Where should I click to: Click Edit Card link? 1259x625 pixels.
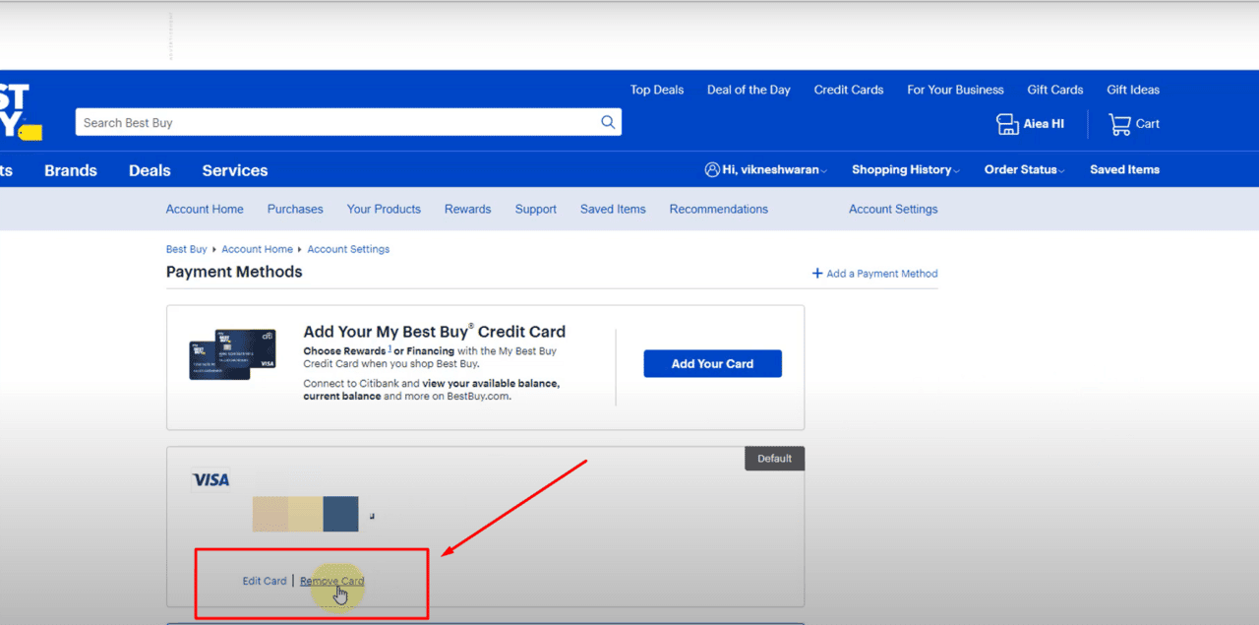(x=265, y=581)
